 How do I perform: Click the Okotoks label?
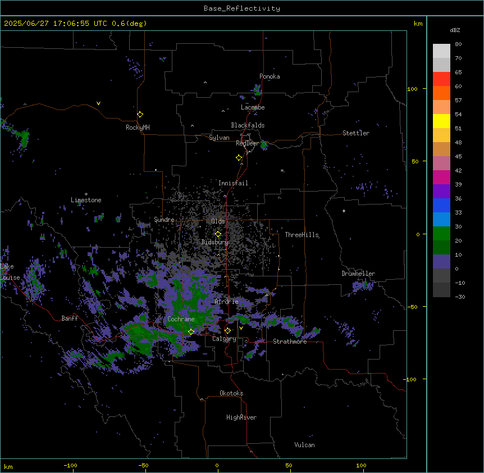coord(231,393)
